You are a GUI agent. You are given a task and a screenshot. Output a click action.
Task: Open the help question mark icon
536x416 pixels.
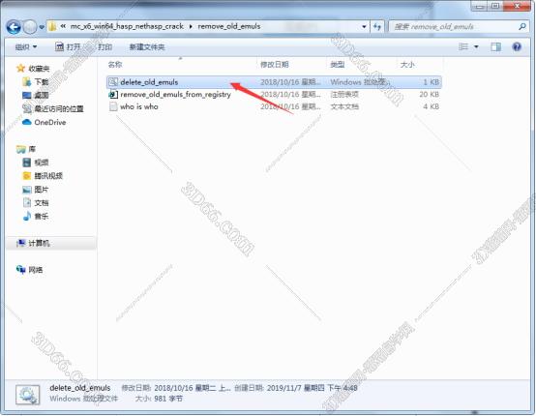tap(517, 46)
